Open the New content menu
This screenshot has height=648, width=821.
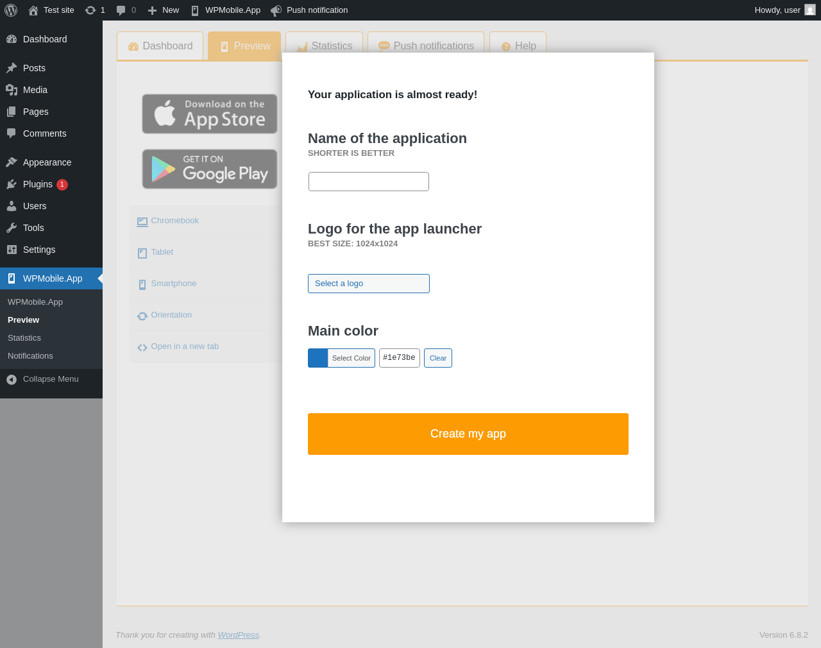point(163,10)
